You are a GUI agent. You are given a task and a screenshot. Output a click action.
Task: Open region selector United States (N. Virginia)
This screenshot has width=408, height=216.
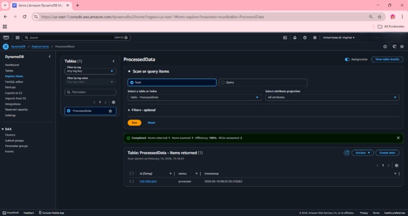point(339,38)
